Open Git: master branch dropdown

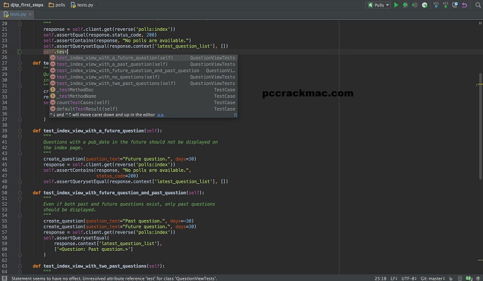pos(433,278)
